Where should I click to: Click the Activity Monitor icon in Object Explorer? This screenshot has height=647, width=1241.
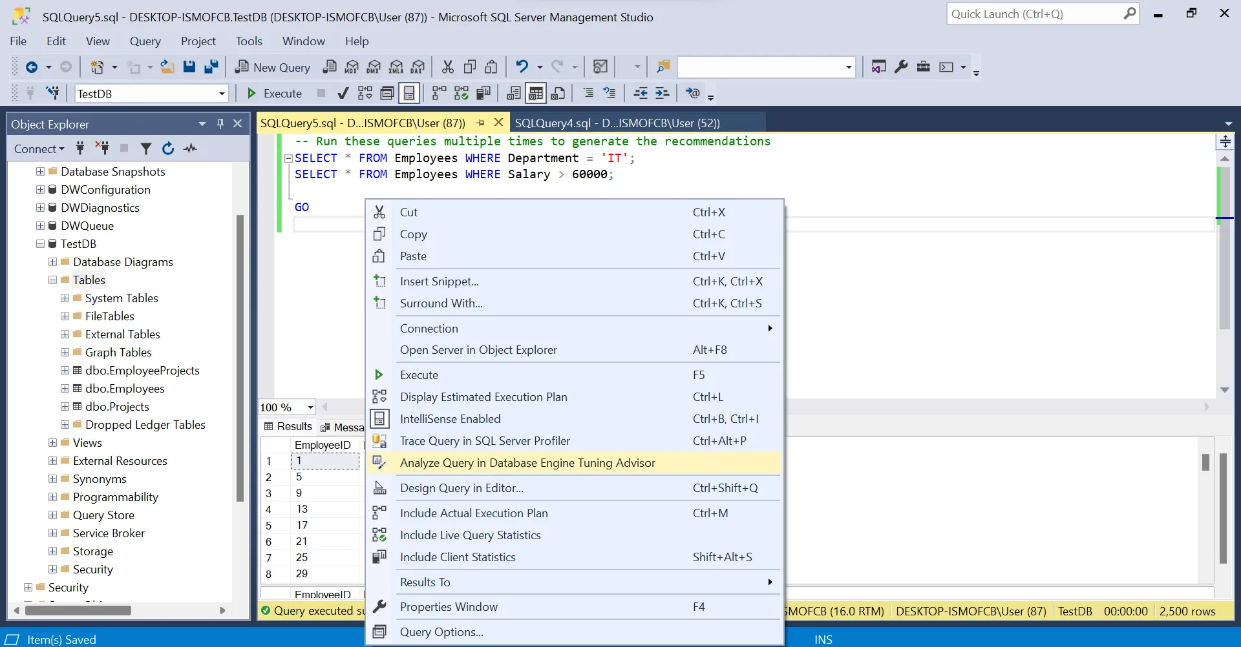point(190,149)
